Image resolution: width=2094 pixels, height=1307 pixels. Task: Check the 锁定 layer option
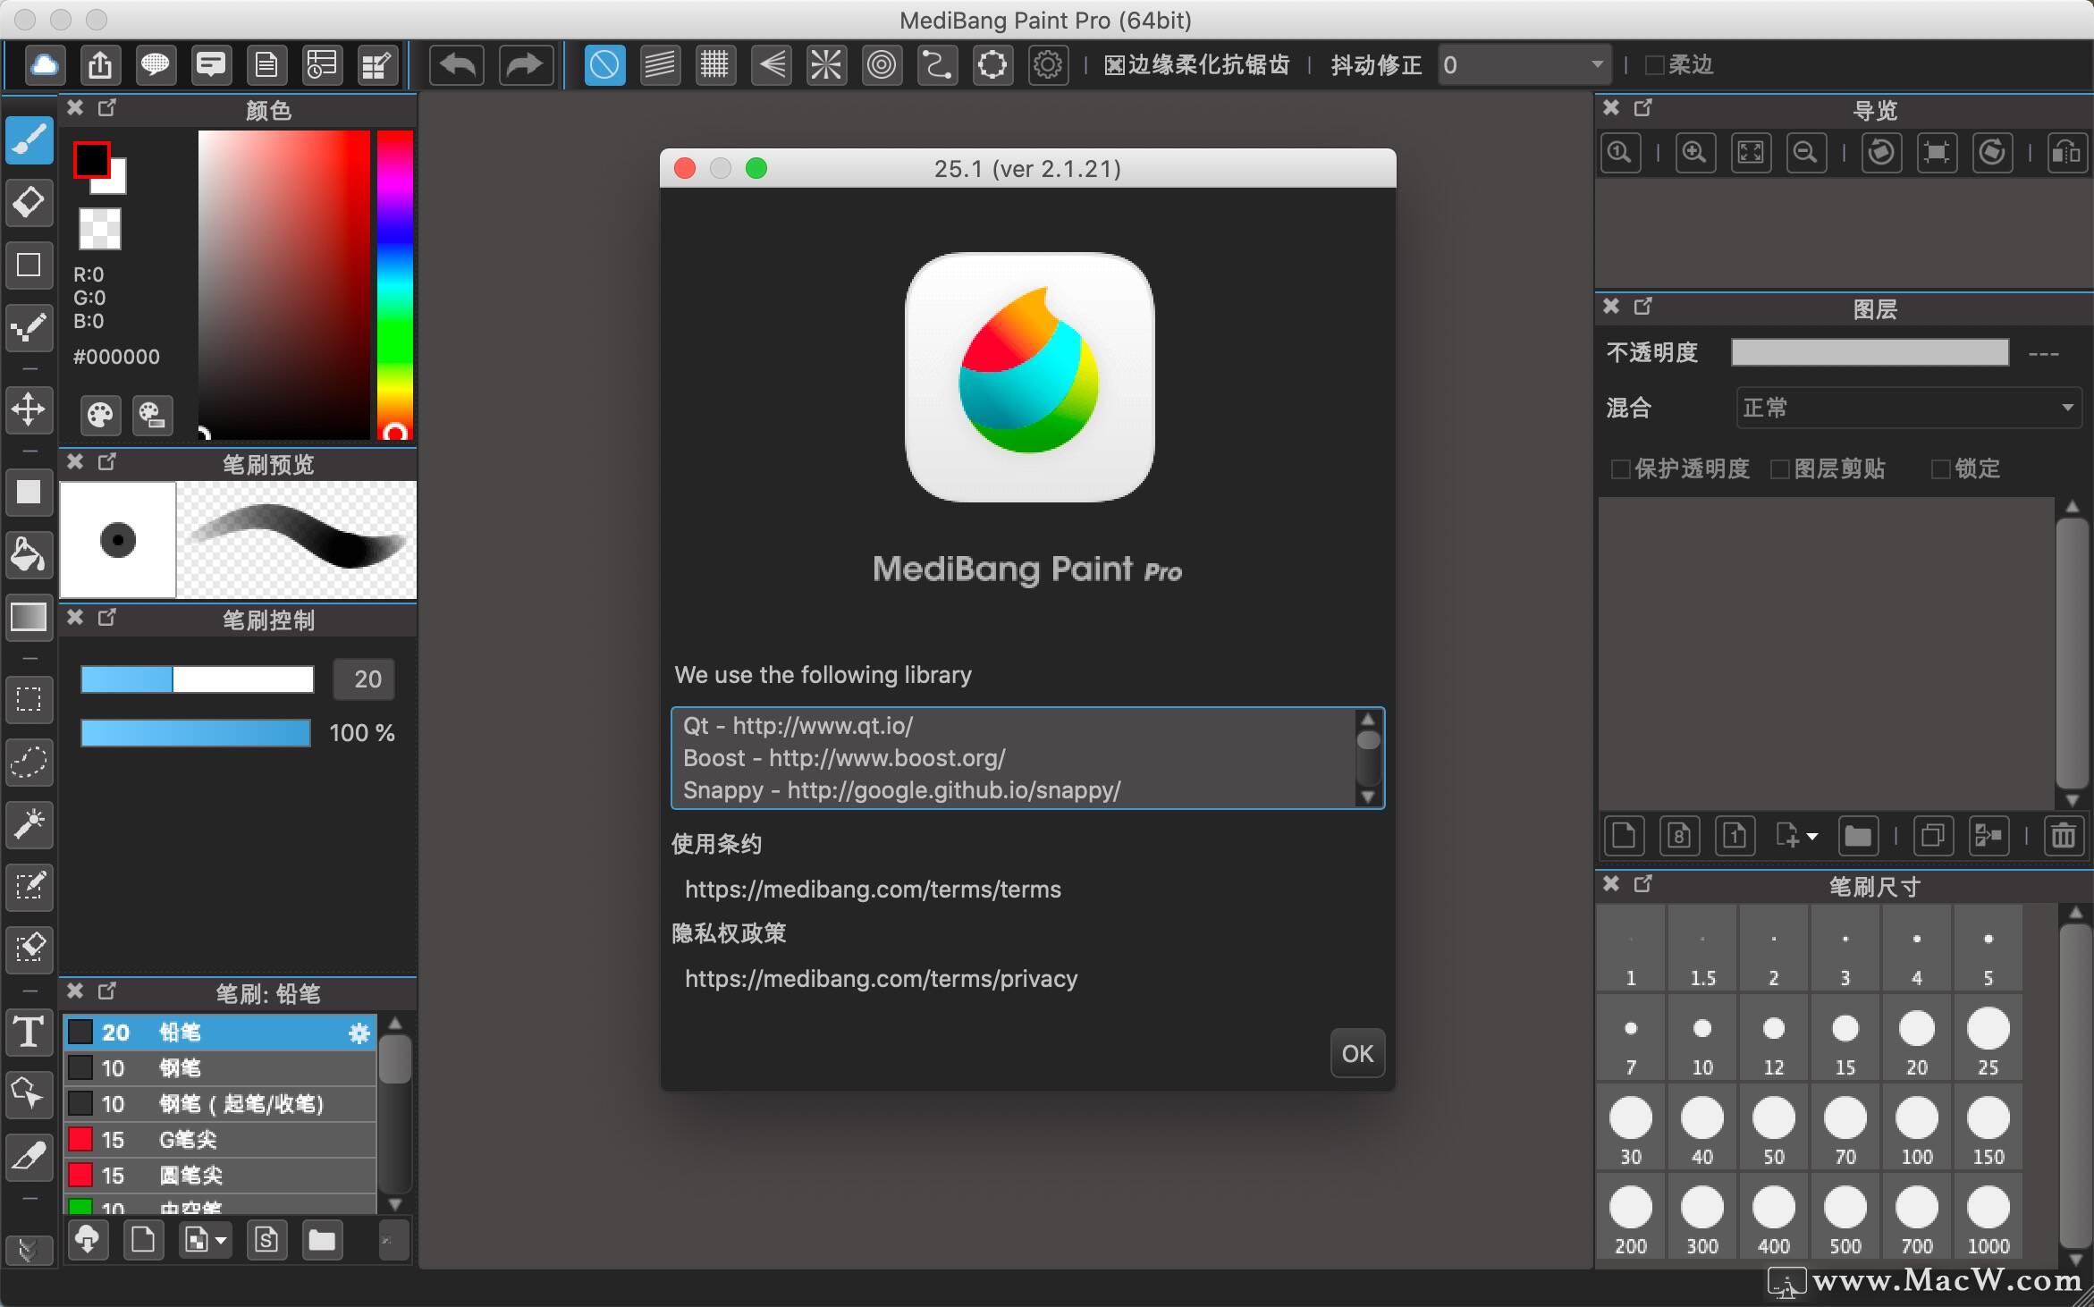pyautogui.click(x=1940, y=468)
